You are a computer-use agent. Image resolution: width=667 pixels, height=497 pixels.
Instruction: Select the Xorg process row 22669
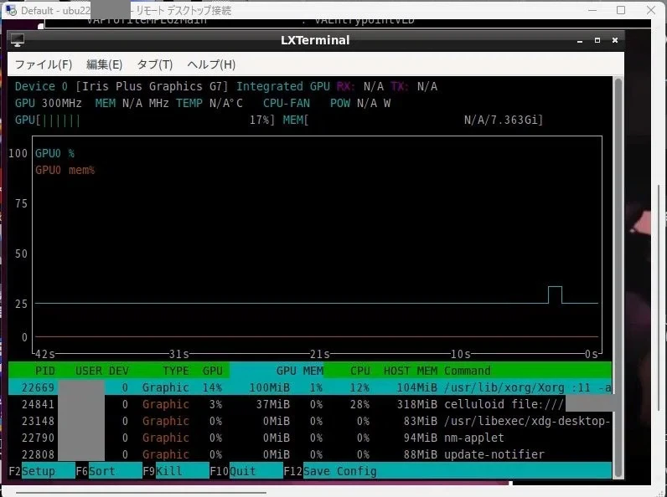[x=310, y=387]
